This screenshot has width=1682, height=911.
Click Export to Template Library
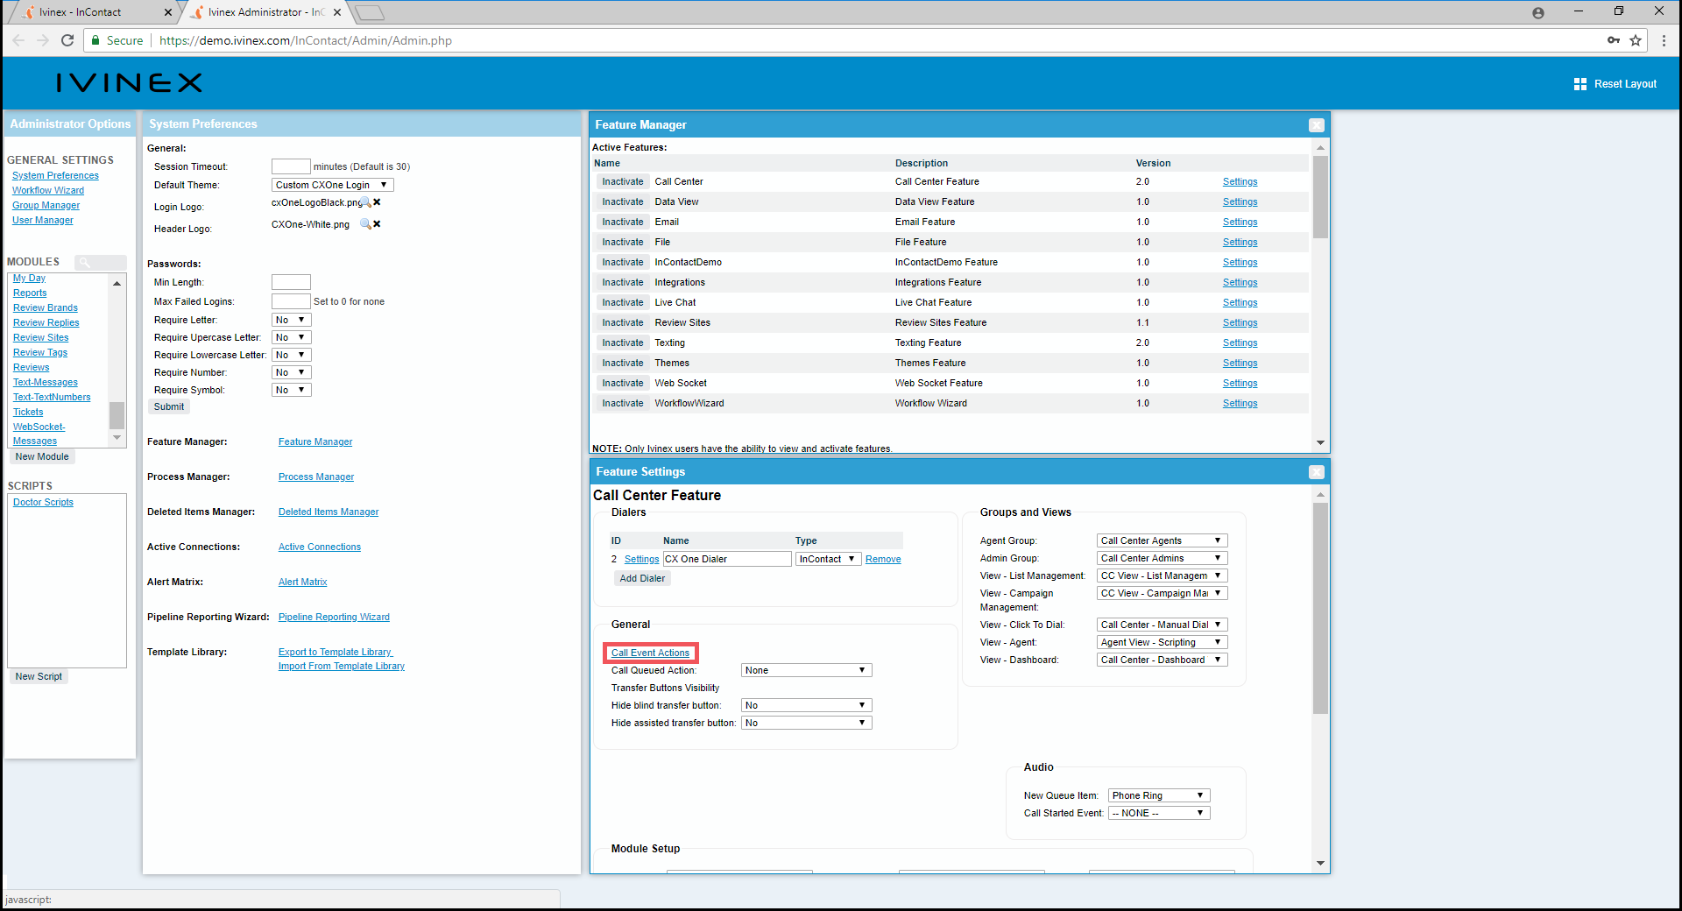335,652
